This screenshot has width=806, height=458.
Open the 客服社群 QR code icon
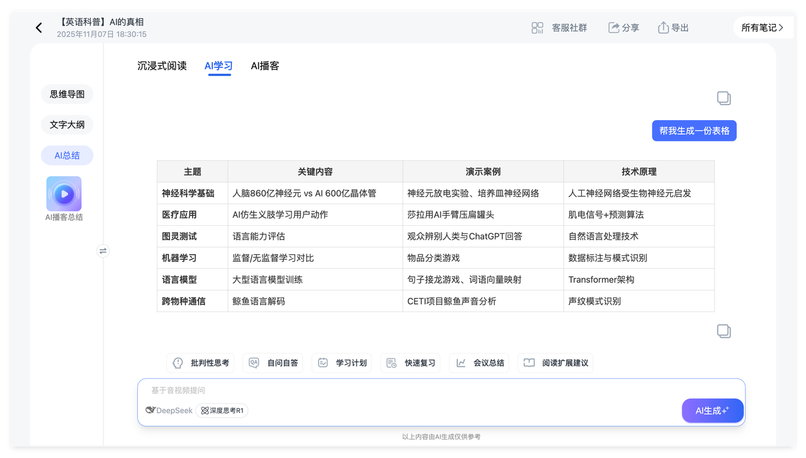coord(537,28)
